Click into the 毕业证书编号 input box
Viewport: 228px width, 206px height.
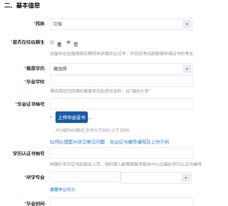121,104
